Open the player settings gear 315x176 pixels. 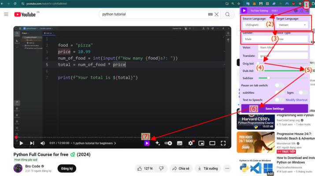[191, 143]
